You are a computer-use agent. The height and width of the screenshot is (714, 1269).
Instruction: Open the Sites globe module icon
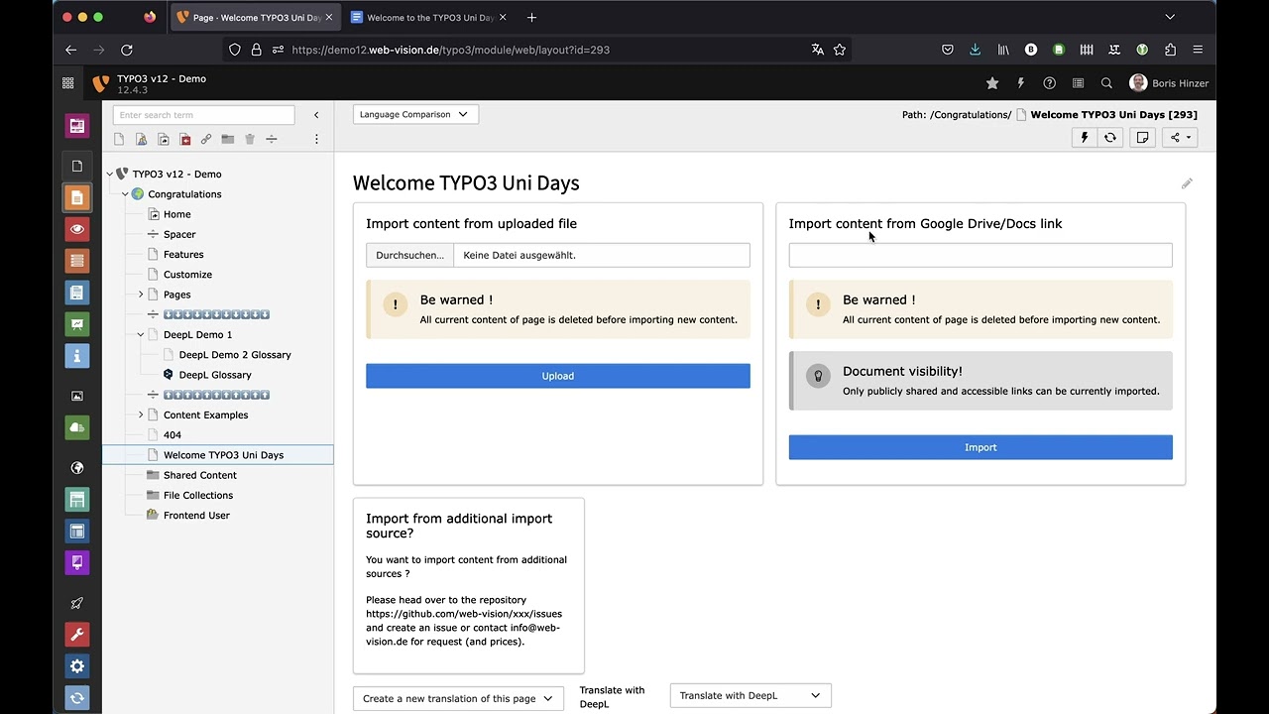[77, 468]
